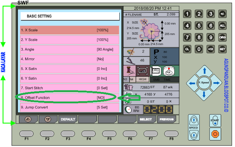Tap the number 4 keypad button
Screen dimensions: 235x147
187,25
